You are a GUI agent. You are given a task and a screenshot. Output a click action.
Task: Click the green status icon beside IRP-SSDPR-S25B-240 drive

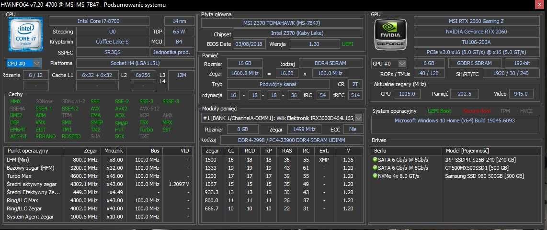[x=375, y=160]
